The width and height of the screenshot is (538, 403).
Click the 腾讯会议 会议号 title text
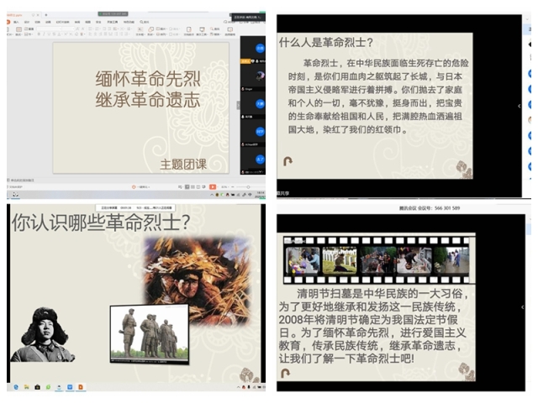[430, 208]
